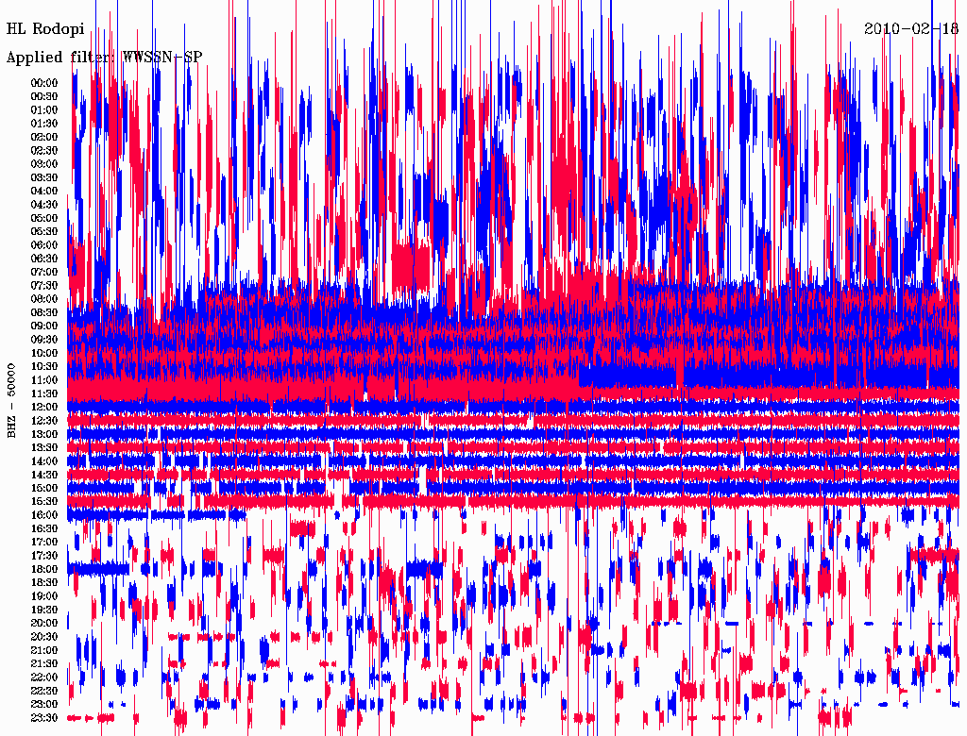Screen dimensions: 967x736
Task: Select the 09:30 time label
Action: click(44, 340)
